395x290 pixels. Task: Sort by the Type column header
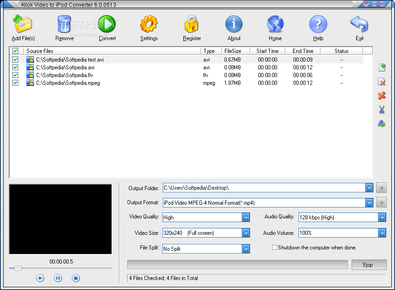(211, 51)
